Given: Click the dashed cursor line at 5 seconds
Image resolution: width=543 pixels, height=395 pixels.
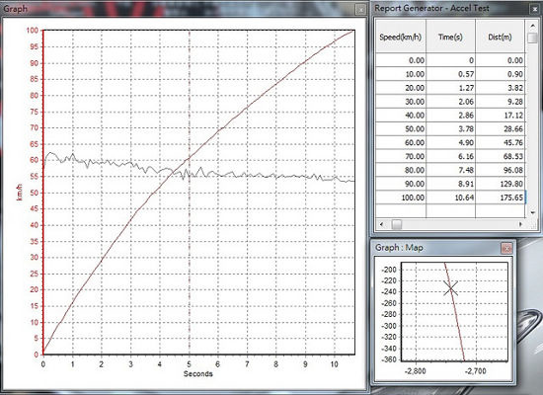Looking at the screenshot, I should pos(190,193).
